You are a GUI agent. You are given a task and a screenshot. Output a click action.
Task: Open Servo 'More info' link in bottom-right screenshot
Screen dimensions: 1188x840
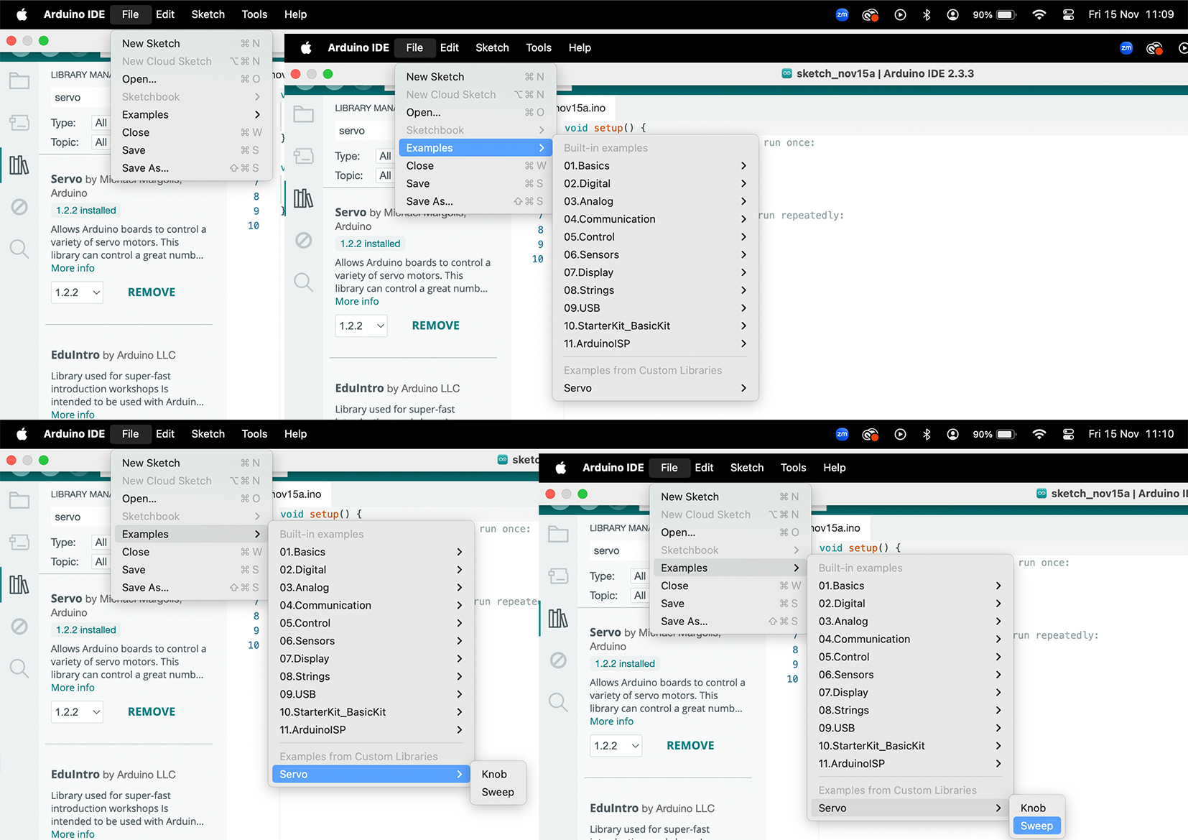point(611,721)
